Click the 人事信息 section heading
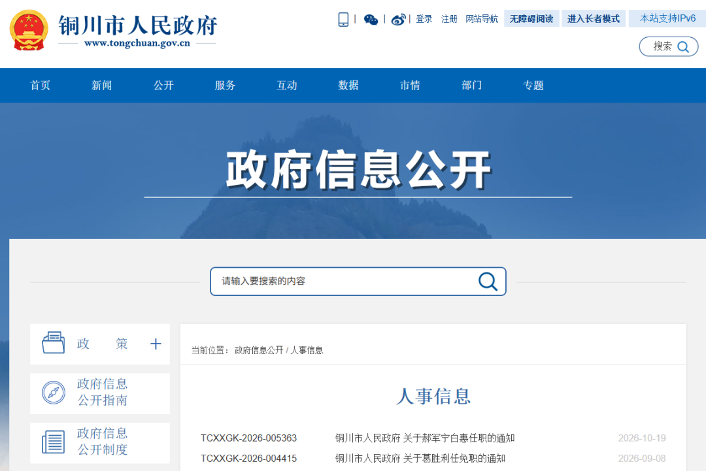 [x=433, y=397]
